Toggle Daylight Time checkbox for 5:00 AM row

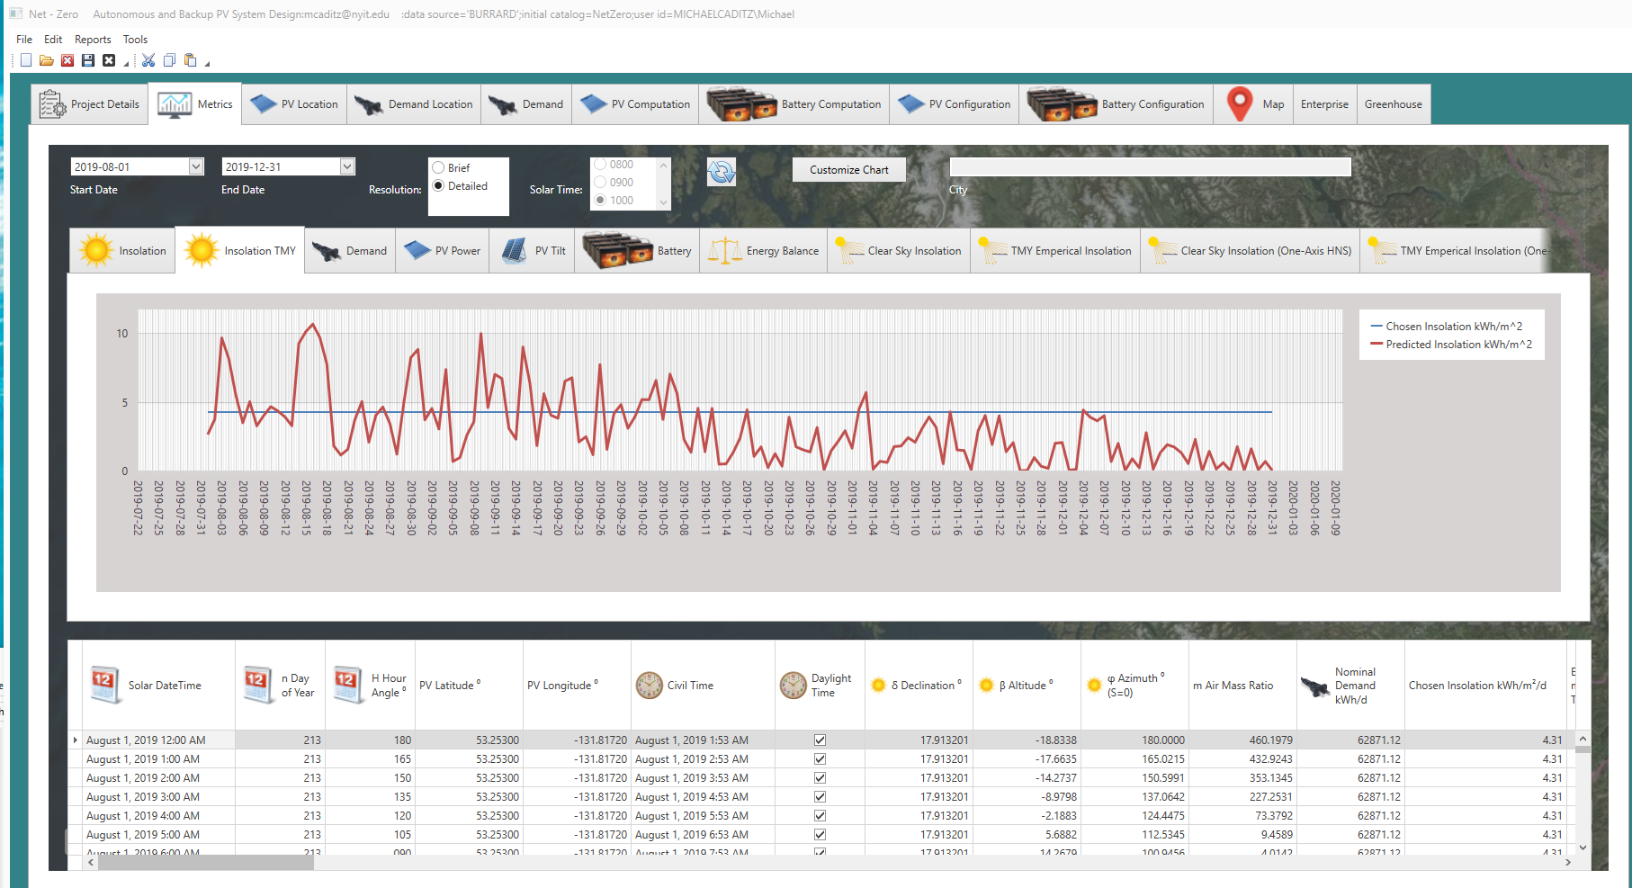(820, 835)
